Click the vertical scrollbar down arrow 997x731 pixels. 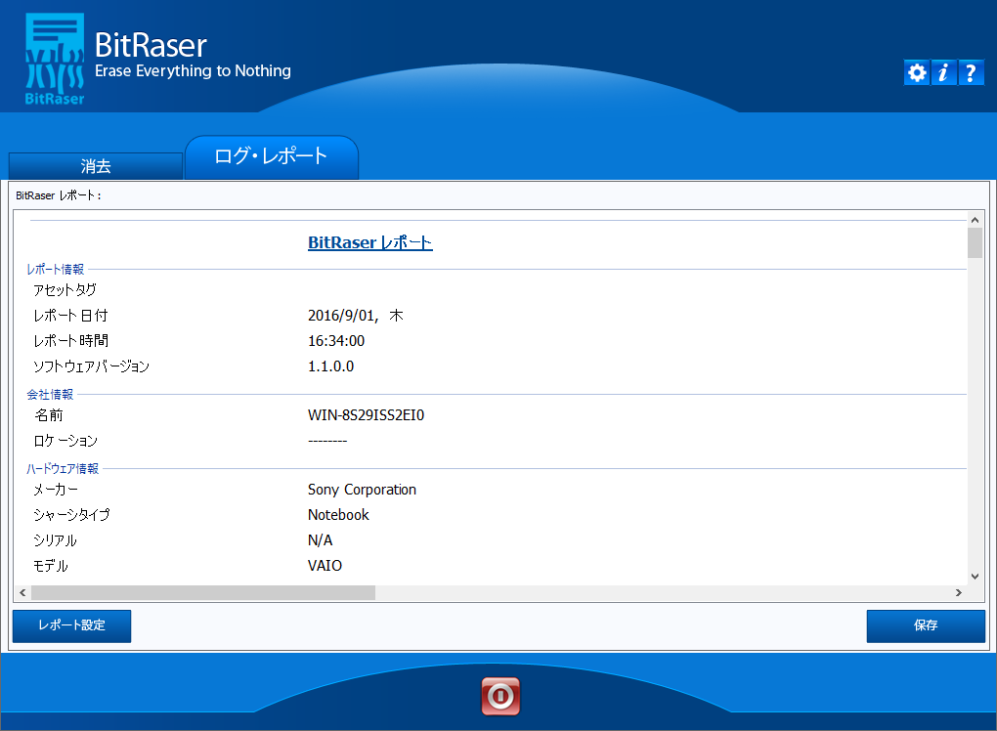pyautogui.click(x=974, y=577)
